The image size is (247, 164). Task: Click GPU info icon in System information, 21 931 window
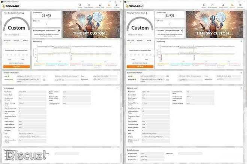click(132, 76)
